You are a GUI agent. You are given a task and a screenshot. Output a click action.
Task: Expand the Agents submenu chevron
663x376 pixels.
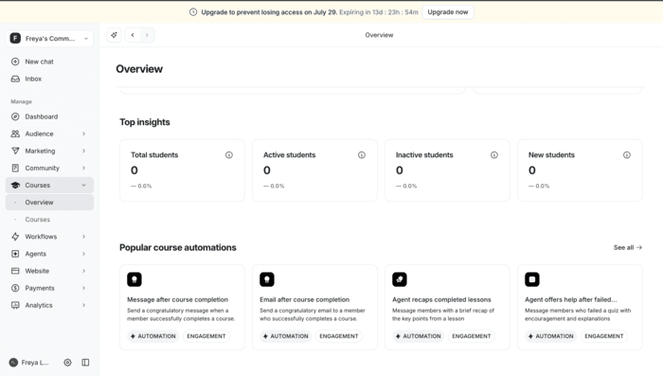[83, 254]
